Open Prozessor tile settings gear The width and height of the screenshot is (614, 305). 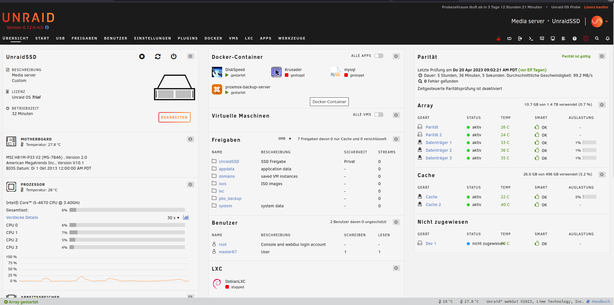tap(190, 184)
